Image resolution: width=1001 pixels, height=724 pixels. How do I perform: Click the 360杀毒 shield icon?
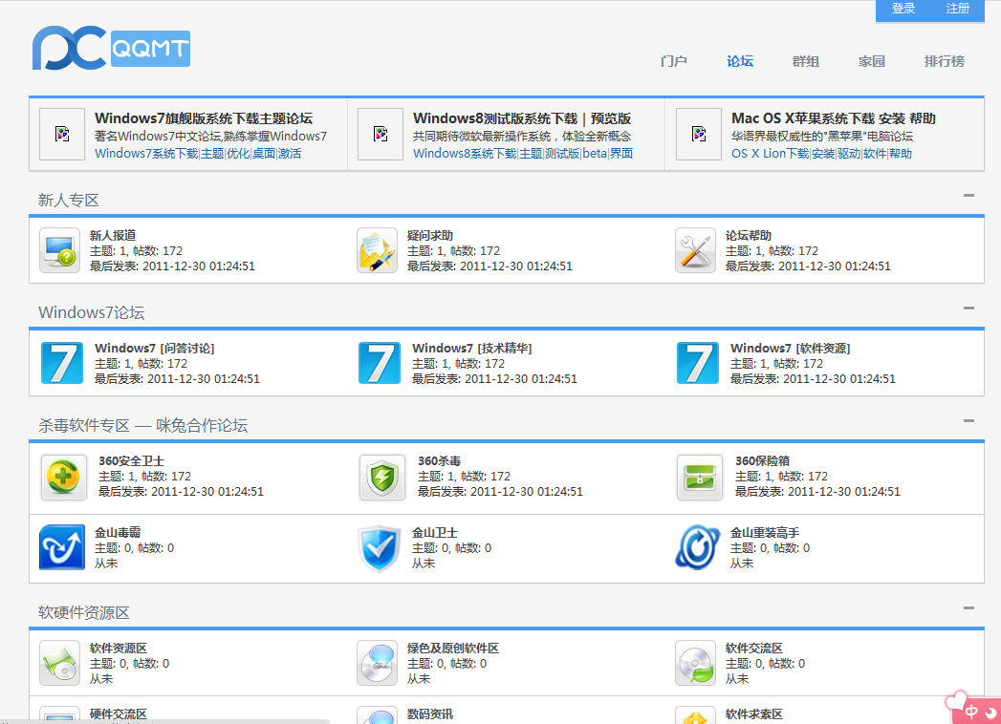tap(381, 477)
